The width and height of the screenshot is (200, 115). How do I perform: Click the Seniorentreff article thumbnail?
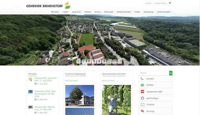[x=30, y=79]
